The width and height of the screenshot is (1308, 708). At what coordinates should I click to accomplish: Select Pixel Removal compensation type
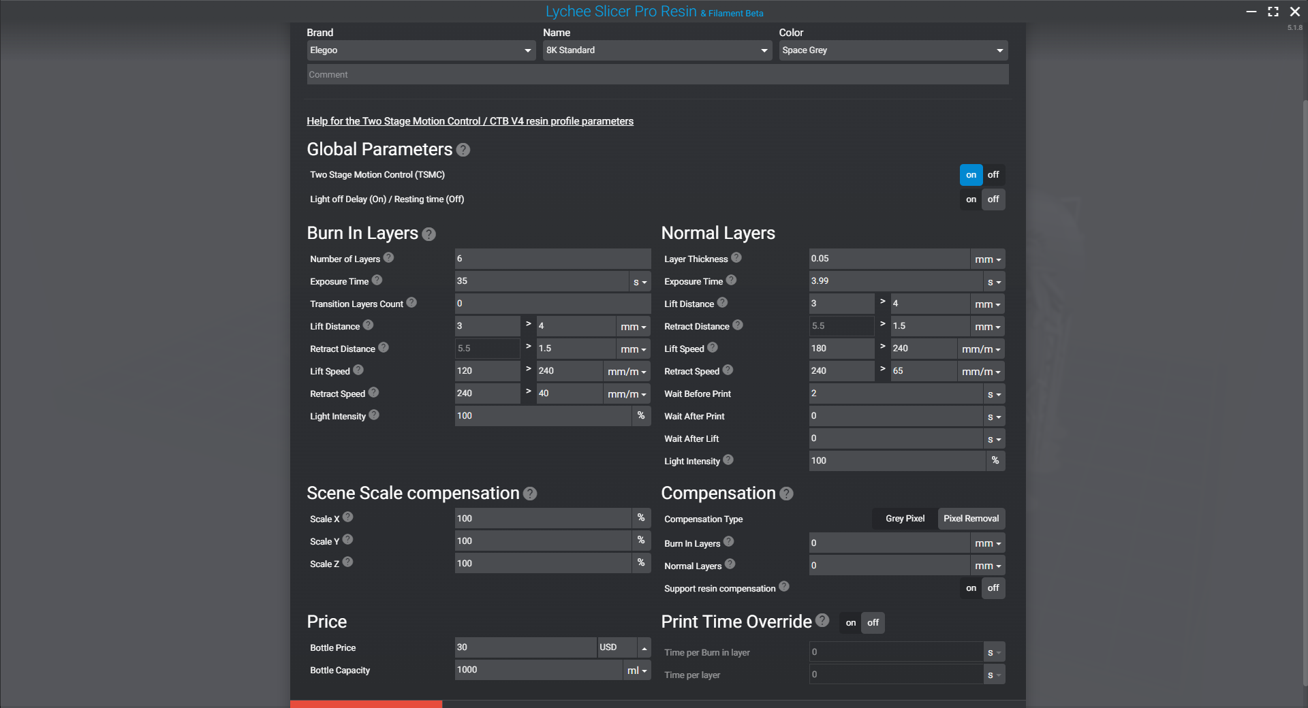[x=971, y=519]
